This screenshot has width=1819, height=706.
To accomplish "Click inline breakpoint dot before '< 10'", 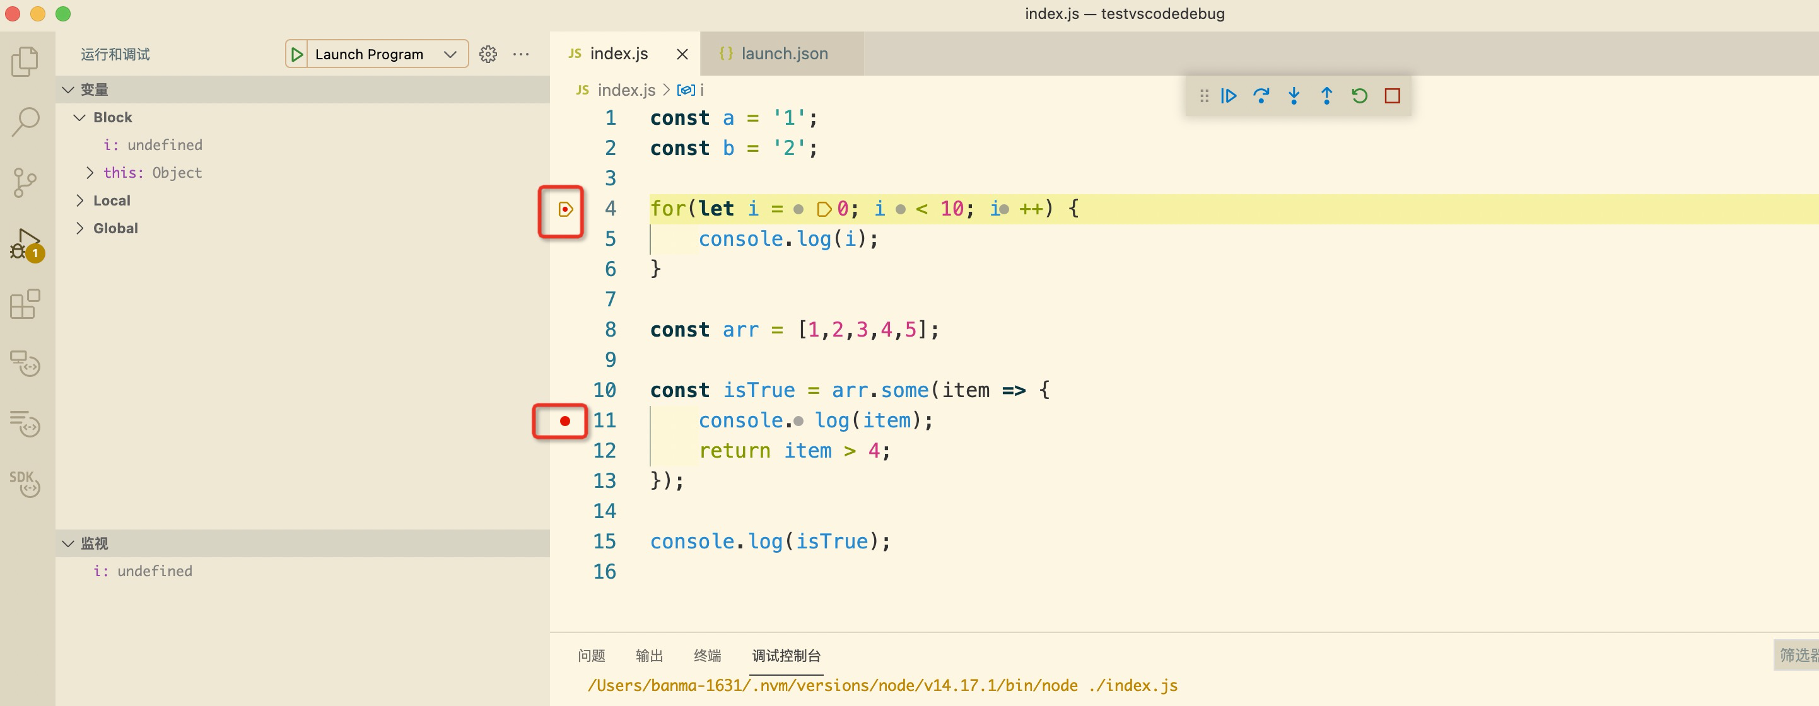I will 900,210.
